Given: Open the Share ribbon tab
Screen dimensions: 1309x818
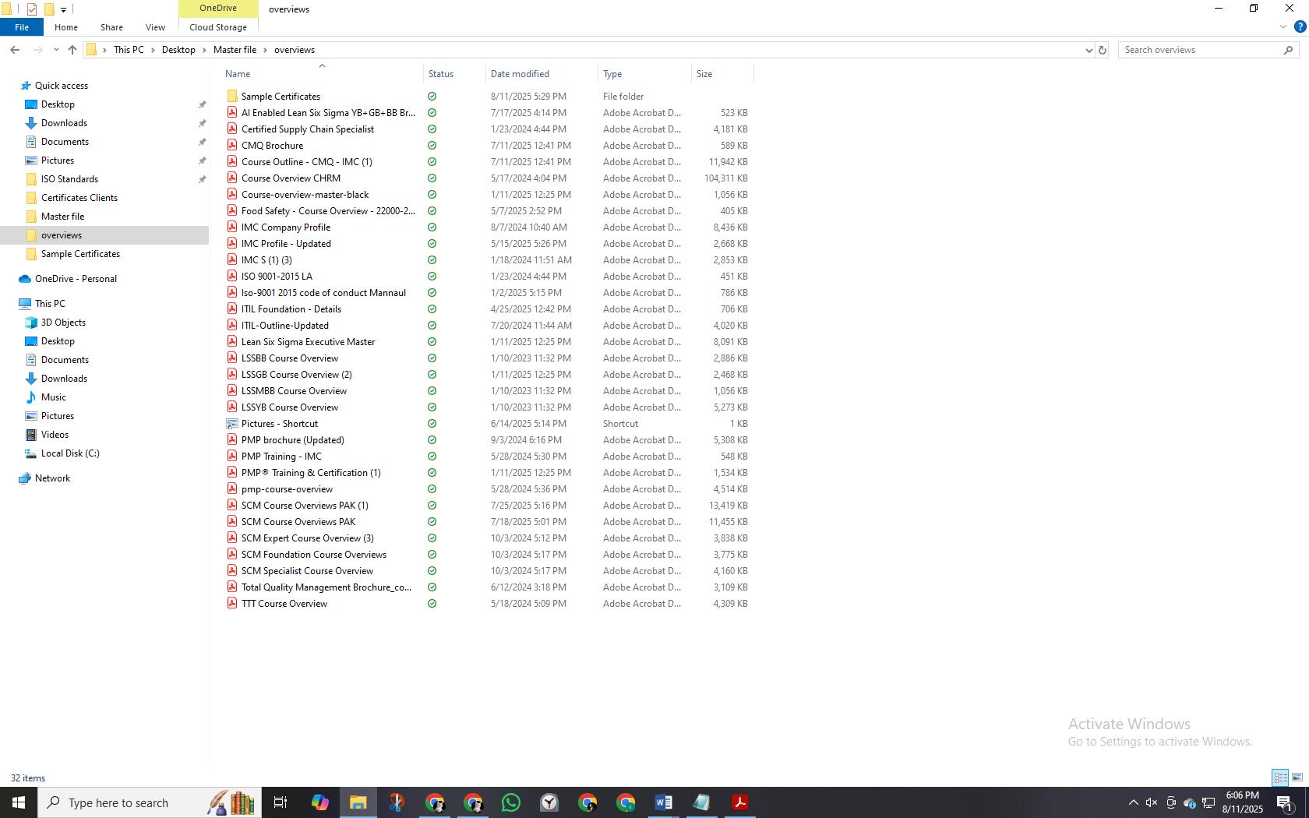Looking at the screenshot, I should [x=111, y=27].
